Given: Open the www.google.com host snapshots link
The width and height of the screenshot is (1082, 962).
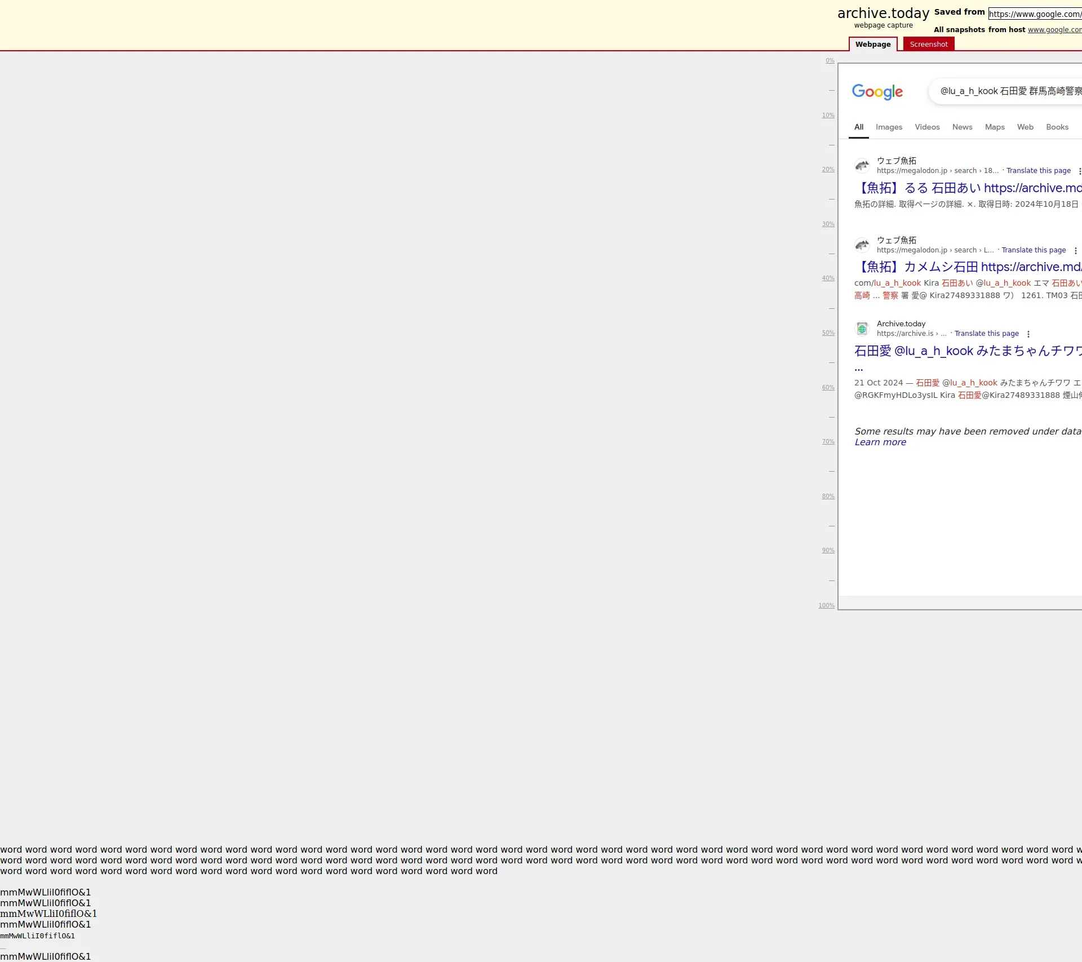Looking at the screenshot, I should (x=1054, y=30).
